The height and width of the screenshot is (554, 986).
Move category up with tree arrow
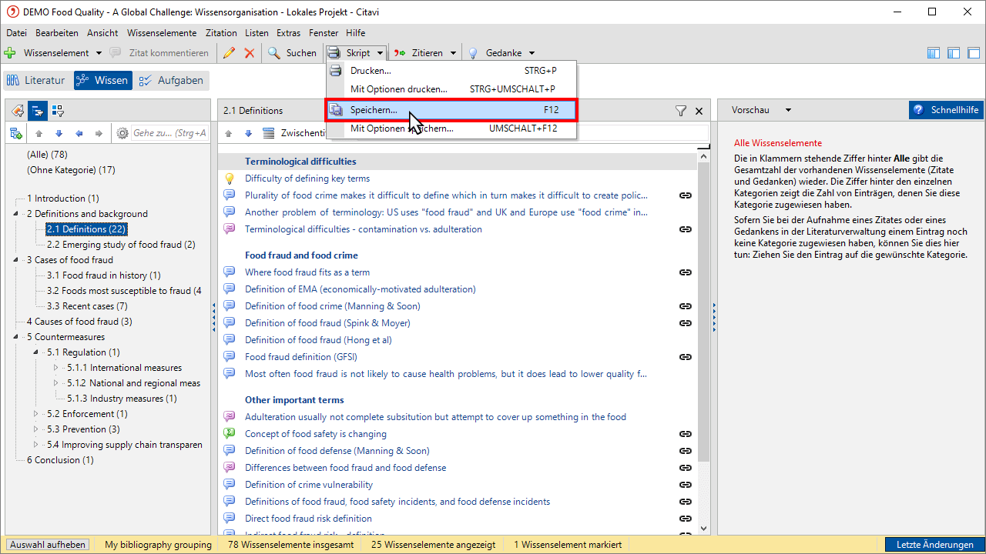point(39,133)
